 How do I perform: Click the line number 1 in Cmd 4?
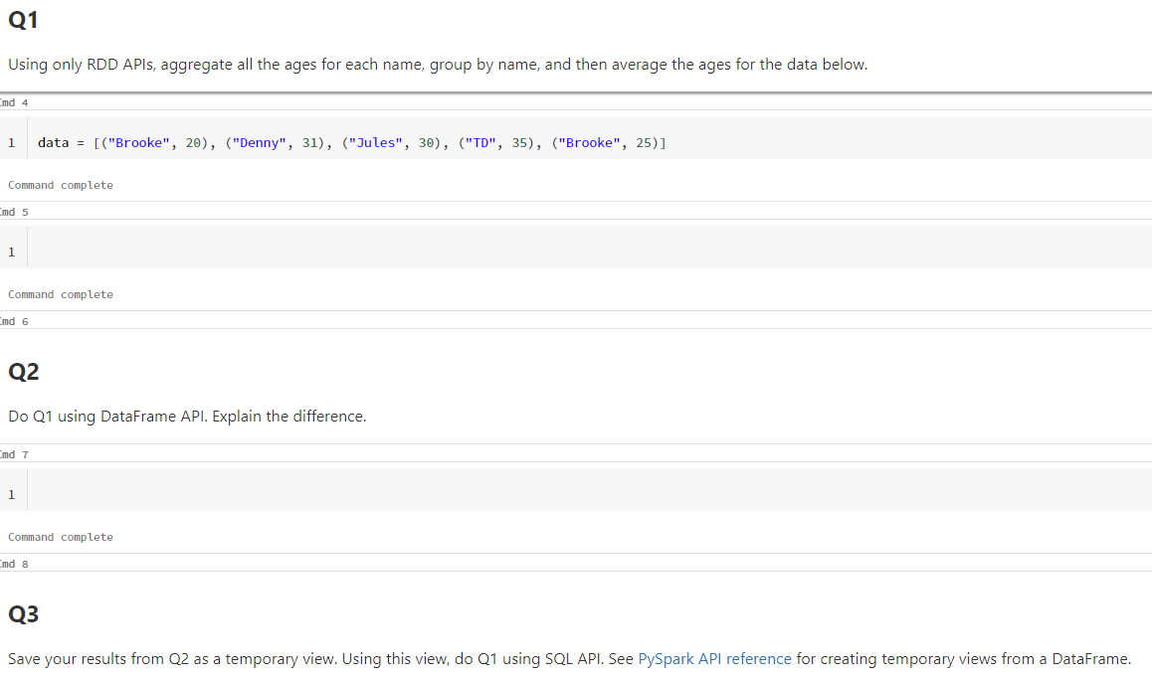[11, 142]
